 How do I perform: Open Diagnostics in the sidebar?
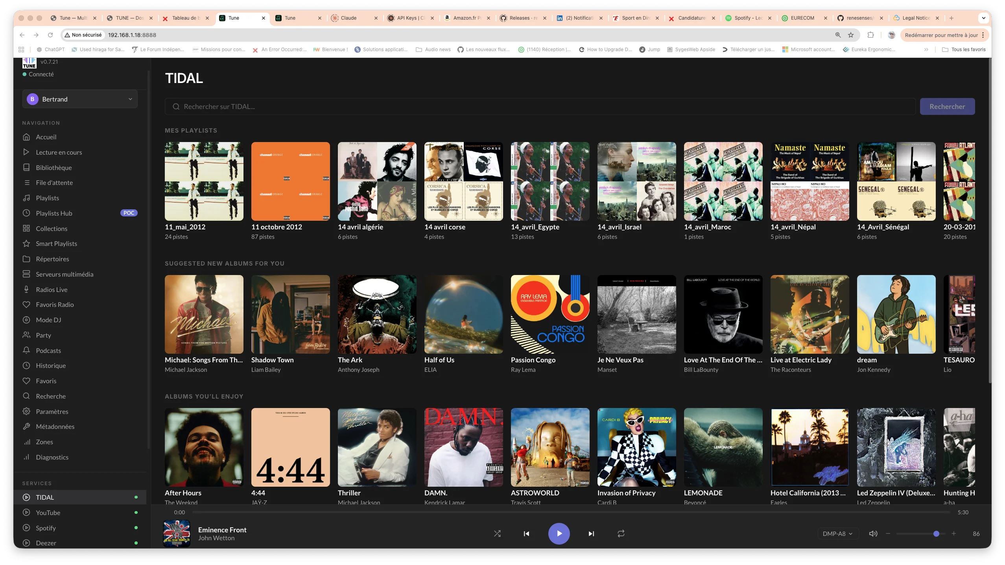[80, 457]
